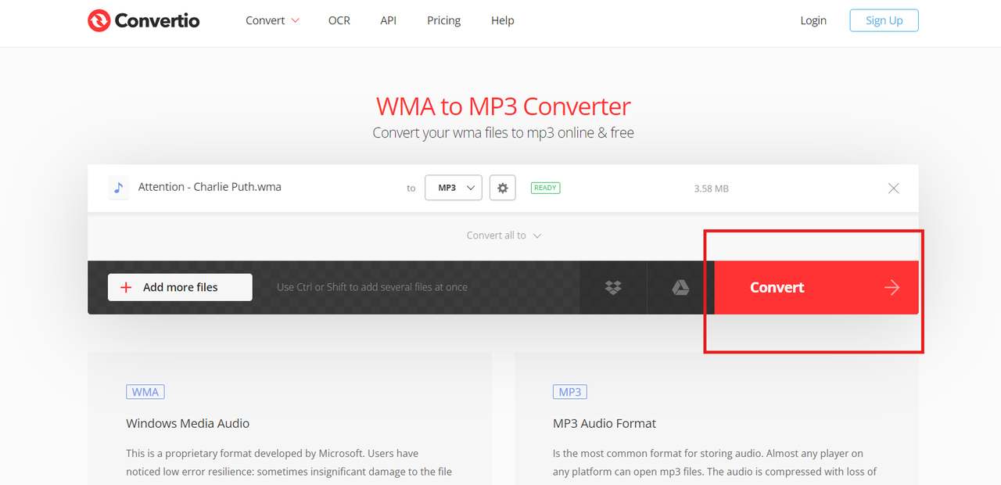The width and height of the screenshot is (1001, 485).
Task: Open the Help page
Action: pos(503,20)
